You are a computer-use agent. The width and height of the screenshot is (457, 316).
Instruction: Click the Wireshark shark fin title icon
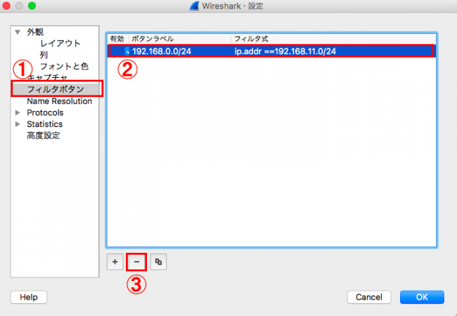[x=194, y=6]
